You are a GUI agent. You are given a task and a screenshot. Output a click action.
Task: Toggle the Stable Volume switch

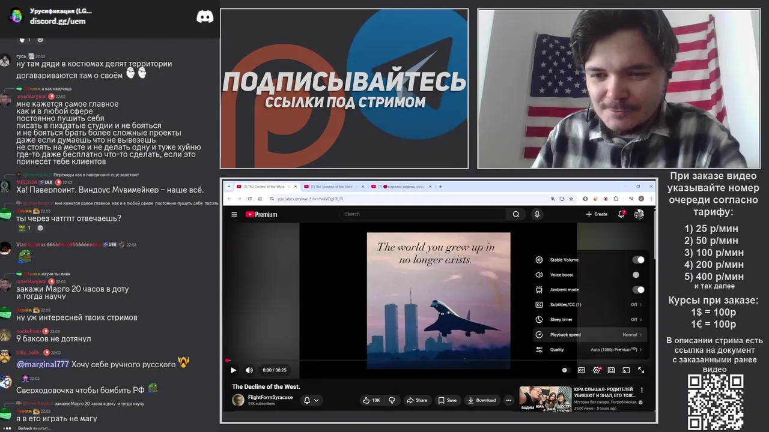[x=638, y=260]
